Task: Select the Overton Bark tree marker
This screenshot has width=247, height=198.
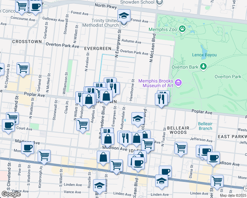Action: [203, 67]
